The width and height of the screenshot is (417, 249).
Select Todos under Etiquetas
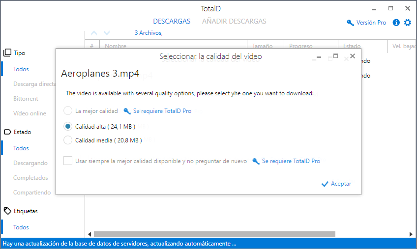(21, 227)
